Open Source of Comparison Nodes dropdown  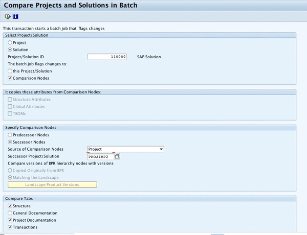point(161,149)
